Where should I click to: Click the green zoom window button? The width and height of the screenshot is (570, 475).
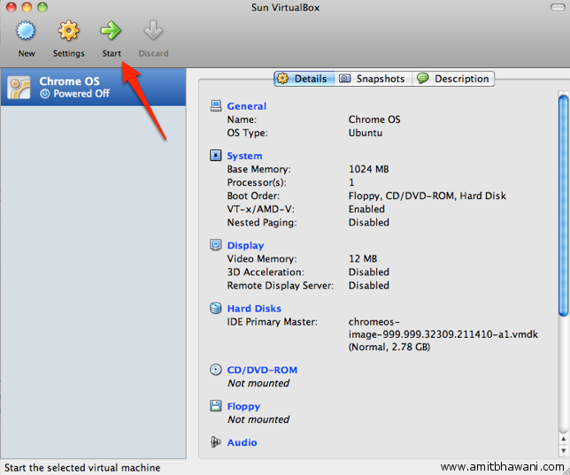coord(42,7)
